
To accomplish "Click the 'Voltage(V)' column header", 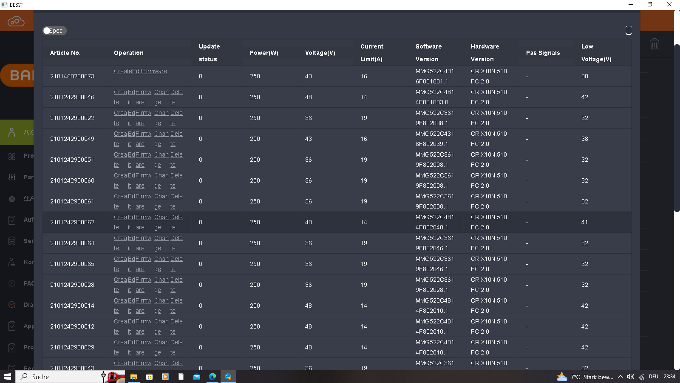I will point(320,53).
